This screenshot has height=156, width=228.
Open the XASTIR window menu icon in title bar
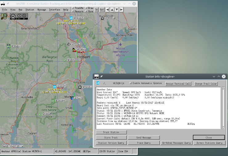3,4
